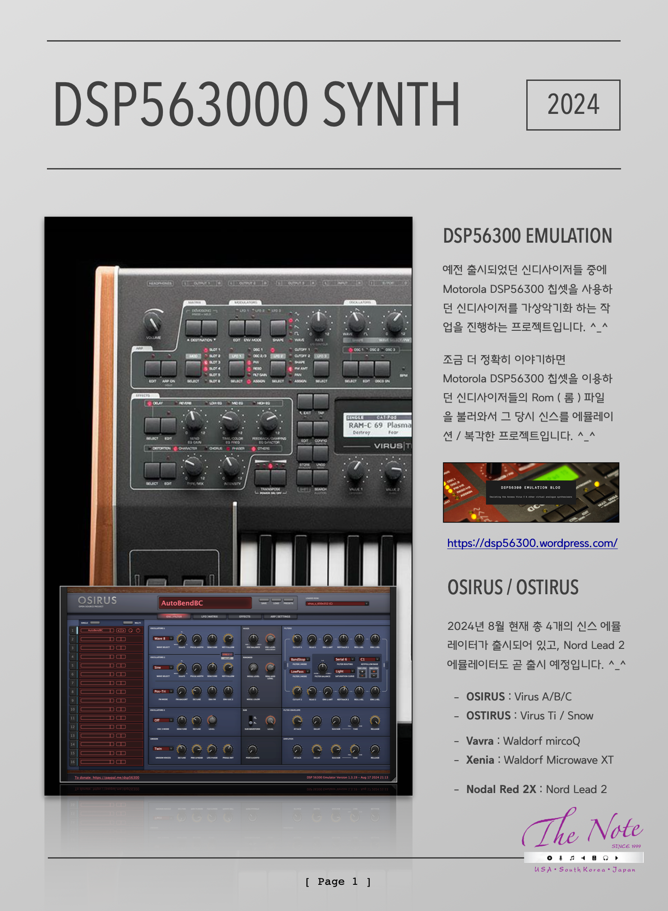
Task: Click the "Nodal Red 2X : Nord Lead 2" item
Action: (x=537, y=789)
